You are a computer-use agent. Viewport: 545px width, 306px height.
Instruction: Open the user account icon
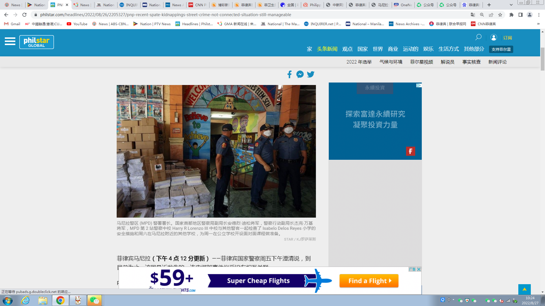point(494,37)
